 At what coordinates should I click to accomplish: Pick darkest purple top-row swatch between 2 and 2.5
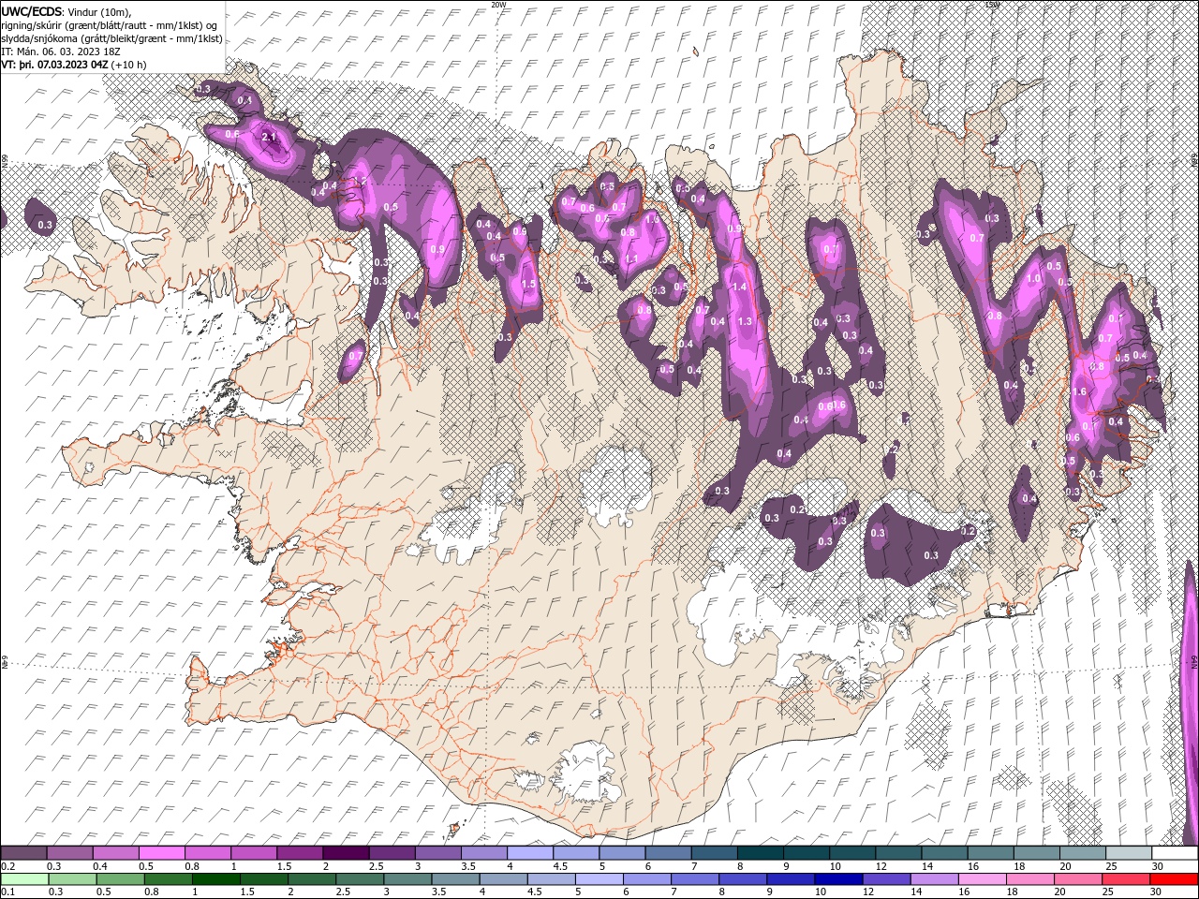(x=345, y=853)
